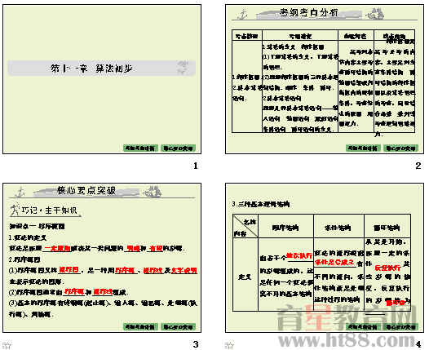Click left green button on slide 1
Viewport: 429px width, 350px height.
(140, 148)
